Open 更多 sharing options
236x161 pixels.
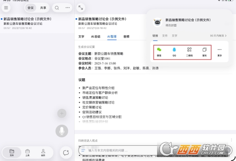219,52
